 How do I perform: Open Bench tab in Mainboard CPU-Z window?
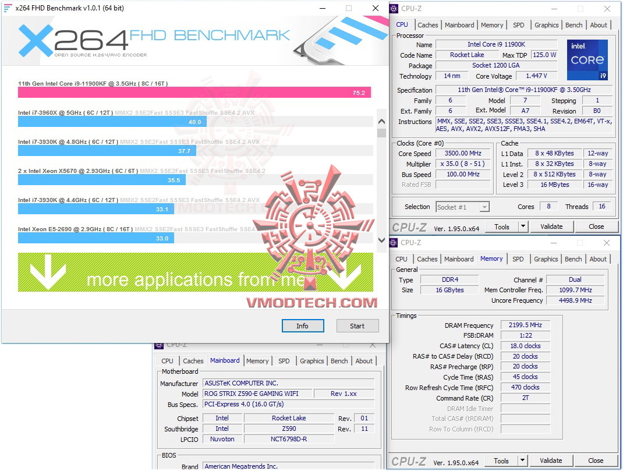click(x=339, y=361)
